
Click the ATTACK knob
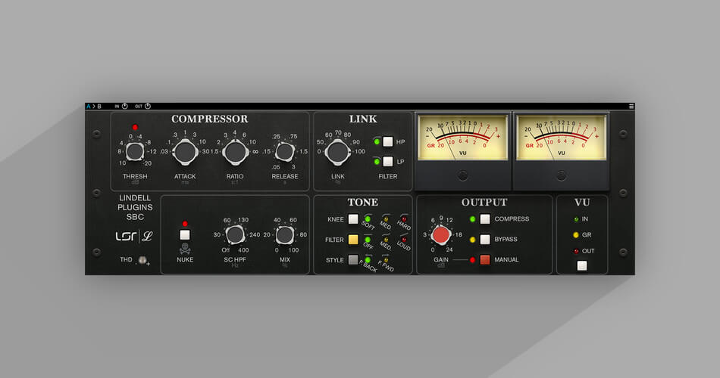pyautogui.click(x=185, y=152)
